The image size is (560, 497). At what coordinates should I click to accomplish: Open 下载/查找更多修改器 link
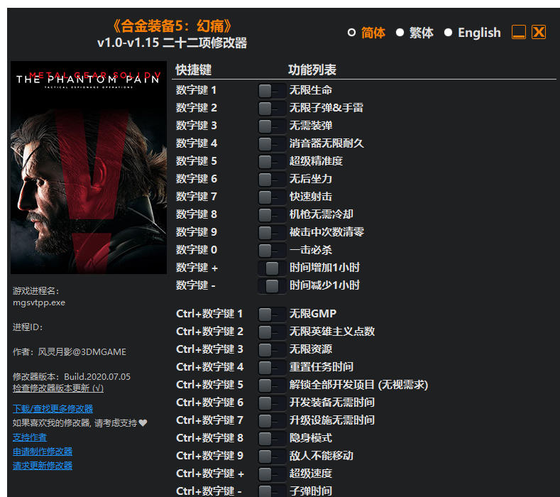(53, 409)
